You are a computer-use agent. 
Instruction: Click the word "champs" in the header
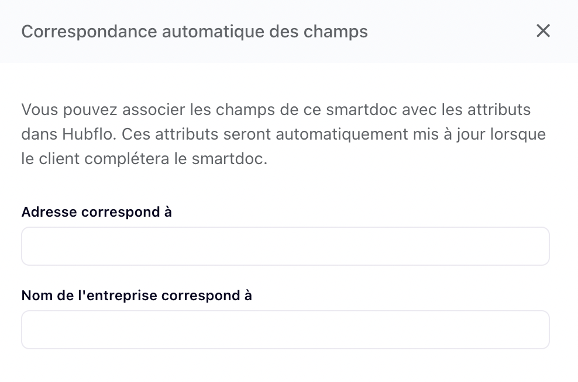(x=335, y=32)
